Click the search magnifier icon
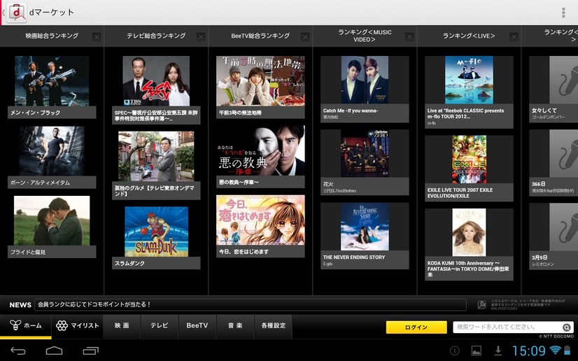Image resolution: width=578 pixels, height=361 pixels. (x=567, y=327)
